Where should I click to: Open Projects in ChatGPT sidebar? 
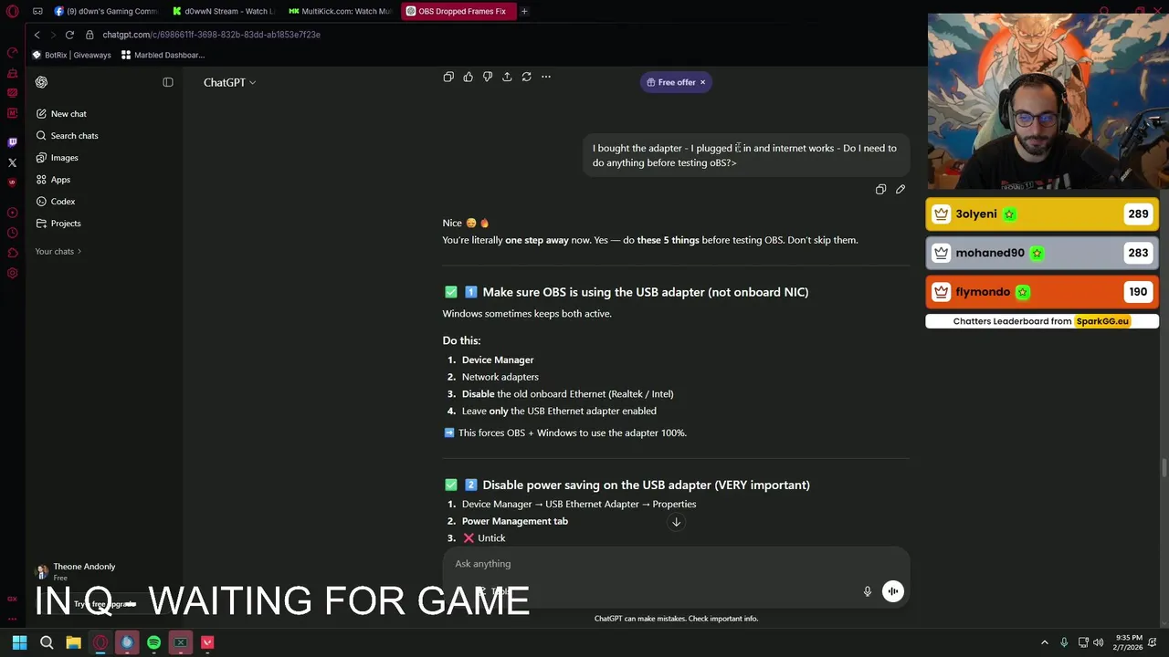click(x=58, y=224)
